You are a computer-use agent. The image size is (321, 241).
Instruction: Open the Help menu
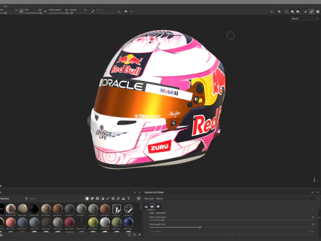tap(5, 6)
